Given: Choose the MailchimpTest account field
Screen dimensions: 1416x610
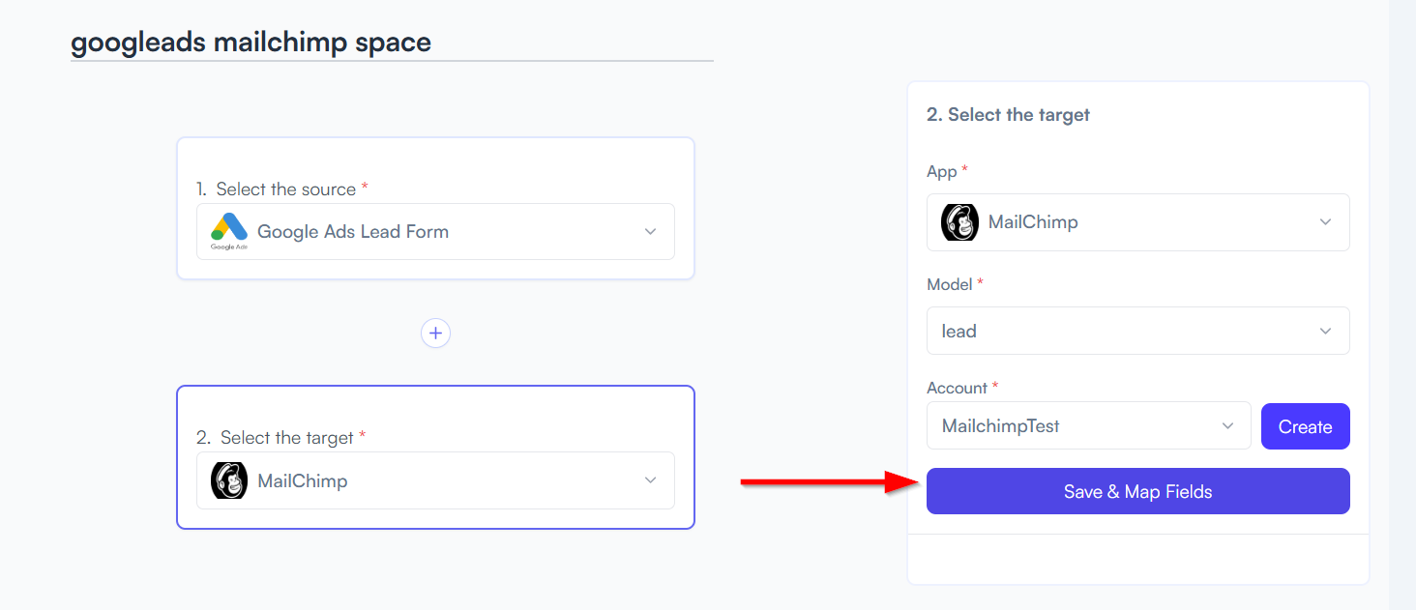Looking at the screenshot, I should coord(1088,426).
